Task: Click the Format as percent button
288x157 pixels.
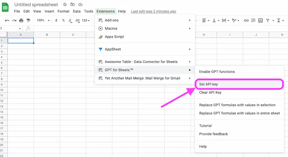Action: [63, 20]
